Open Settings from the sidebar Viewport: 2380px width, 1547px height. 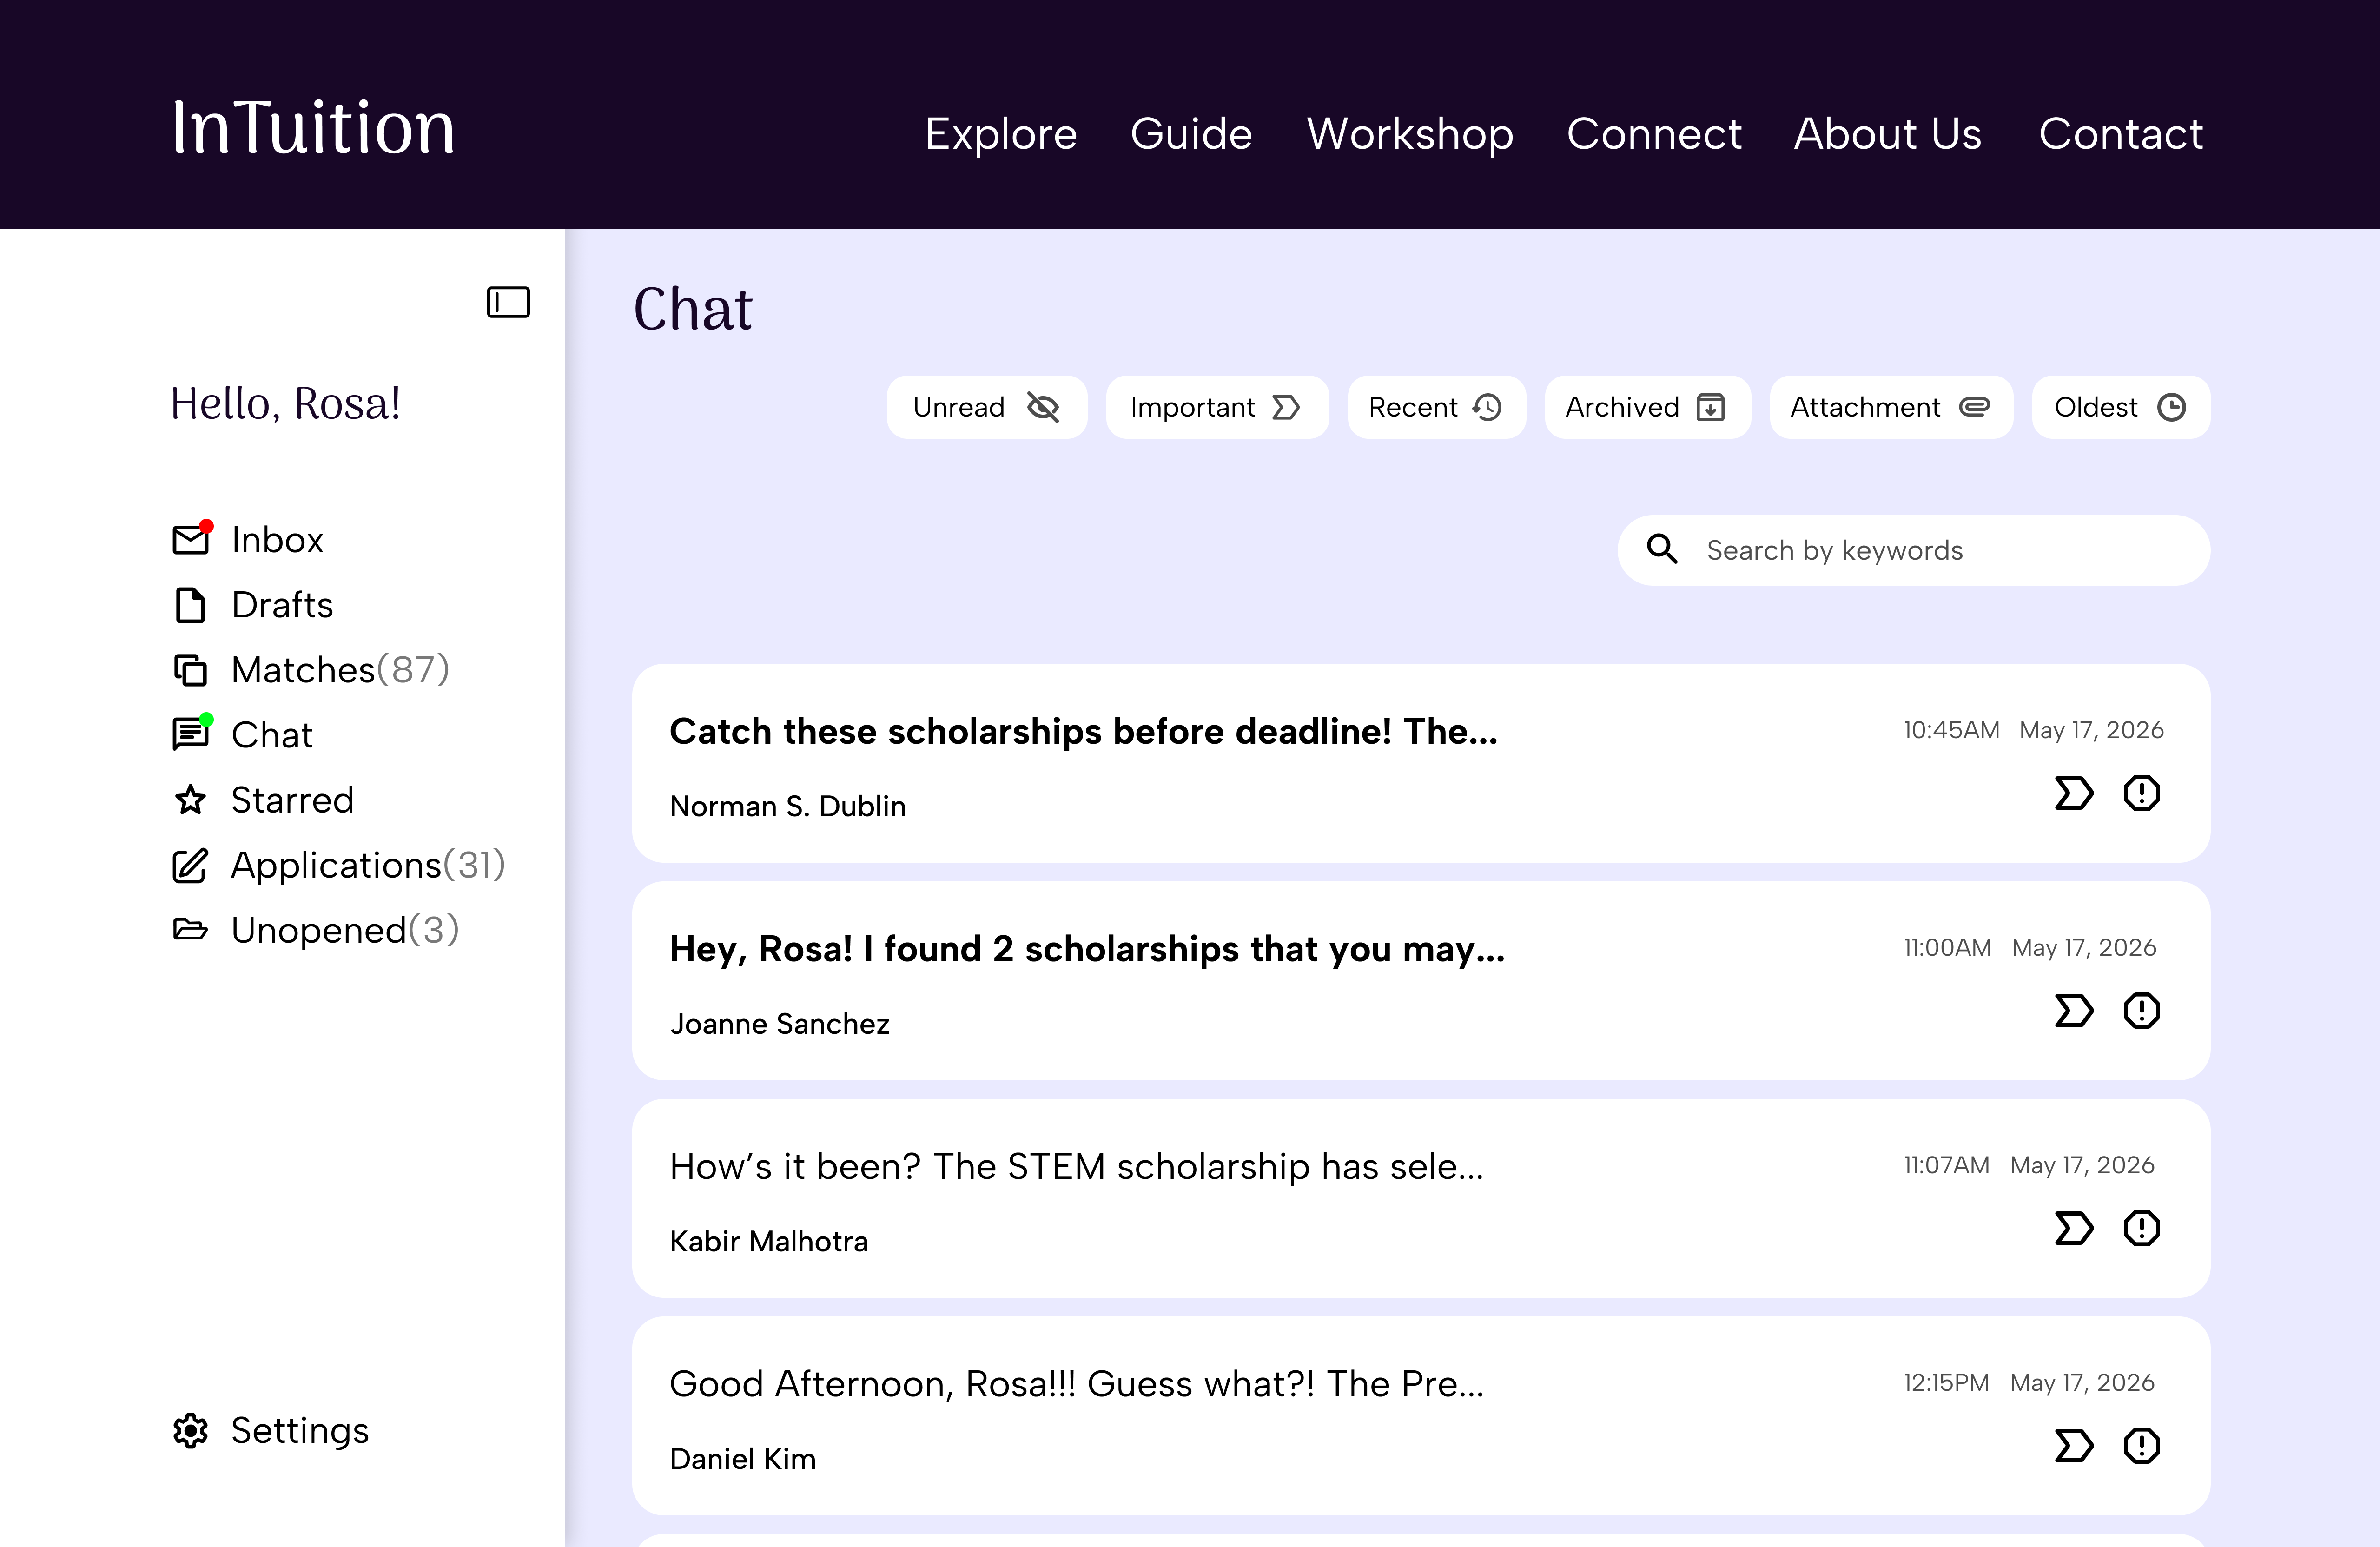tap(300, 1431)
